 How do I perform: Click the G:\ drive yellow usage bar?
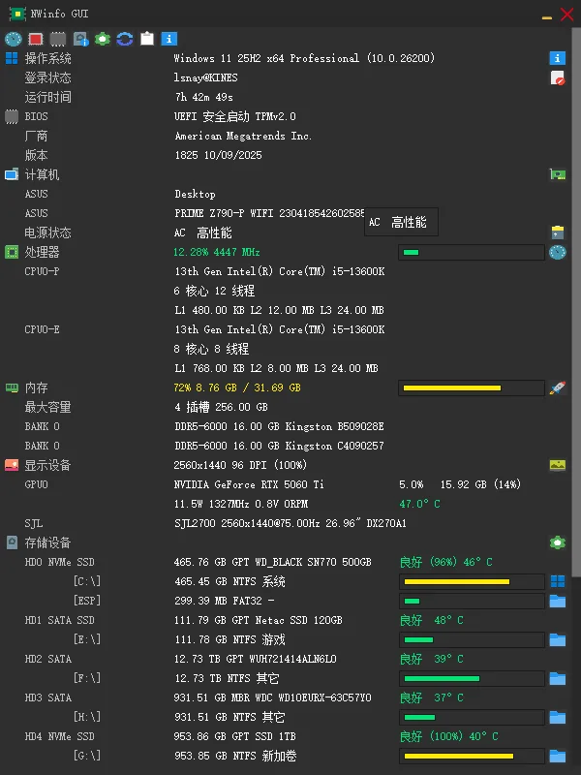click(x=472, y=756)
